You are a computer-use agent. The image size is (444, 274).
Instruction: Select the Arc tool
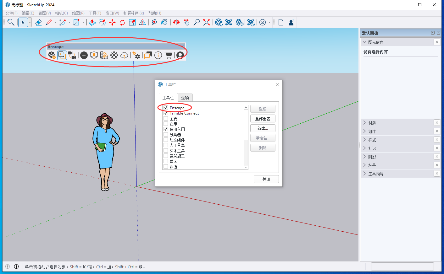click(63, 22)
